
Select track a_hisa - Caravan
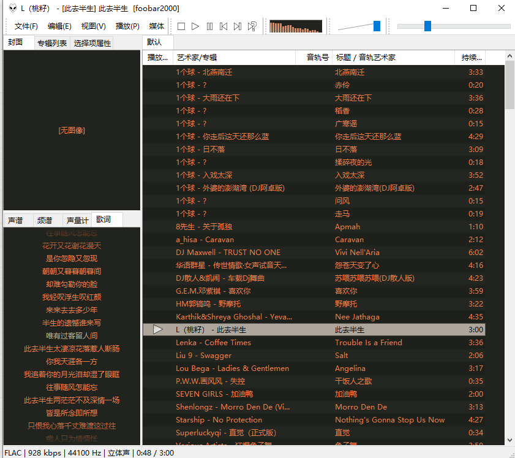(314, 239)
